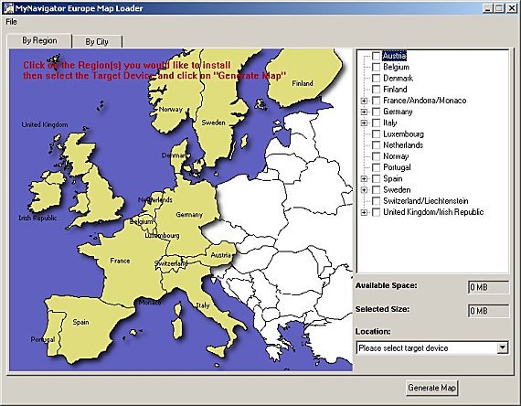Tick the Sweden checkbox in the list

pos(376,190)
